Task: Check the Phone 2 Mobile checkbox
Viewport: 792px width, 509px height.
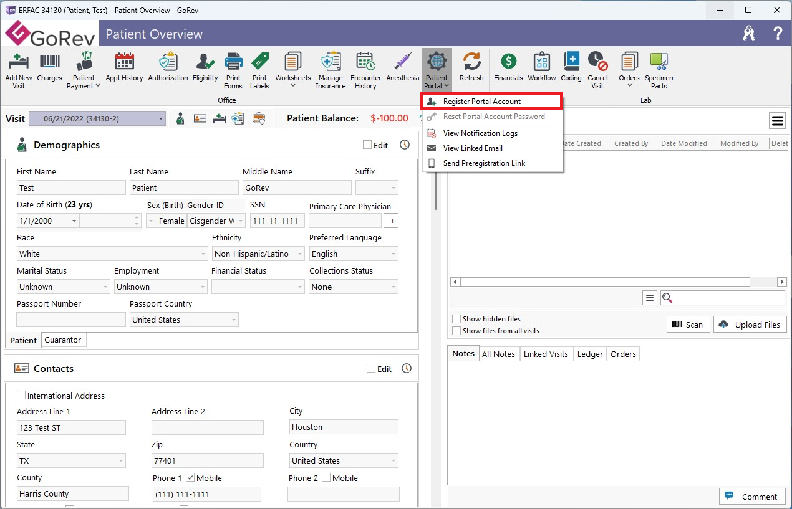Action: point(326,478)
